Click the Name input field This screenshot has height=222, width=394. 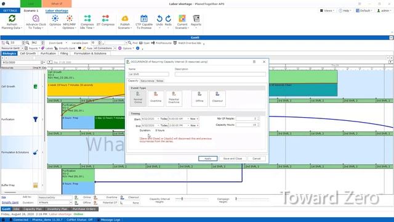(x=148, y=74)
